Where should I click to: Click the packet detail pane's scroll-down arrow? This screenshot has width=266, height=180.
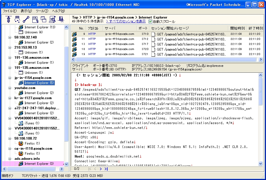pyautogui.click(x=261, y=163)
